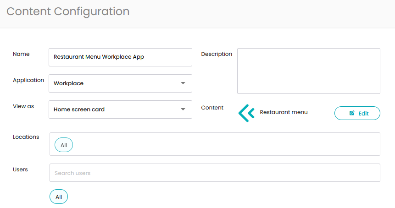395x208 pixels.
Task: Click the Users field label
Action: (x=20, y=170)
